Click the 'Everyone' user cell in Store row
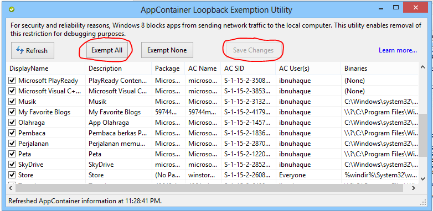433x211 pixels. 292,175
